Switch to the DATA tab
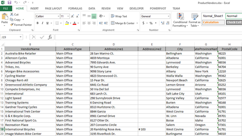Viewport: 242px width, 136px height. tap(92, 9)
